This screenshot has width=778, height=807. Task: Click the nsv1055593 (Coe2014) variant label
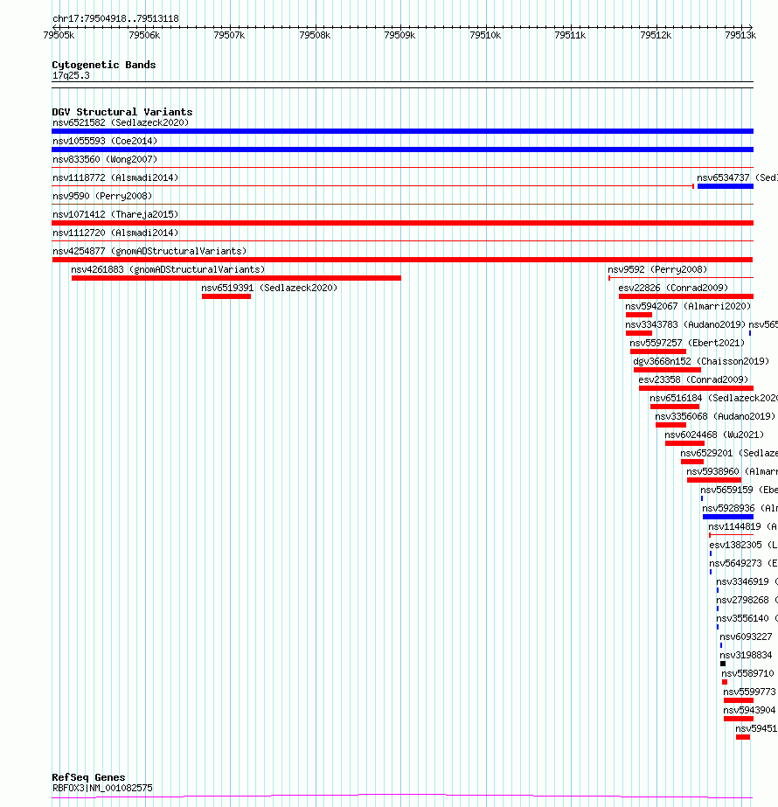point(104,141)
